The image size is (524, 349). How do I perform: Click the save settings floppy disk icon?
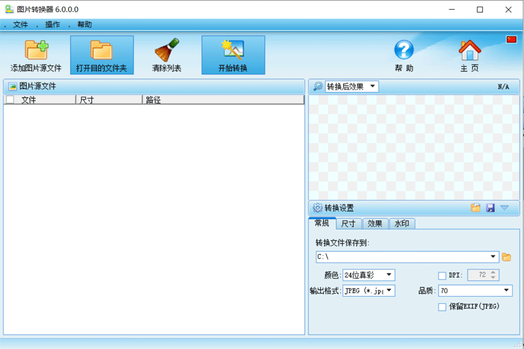coord(490,208)
